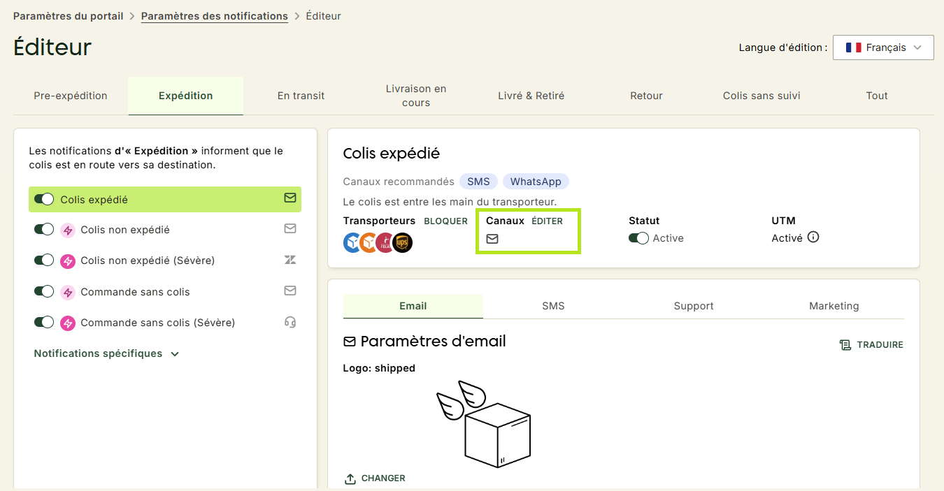Click the UTM info icon

point(813,237)
